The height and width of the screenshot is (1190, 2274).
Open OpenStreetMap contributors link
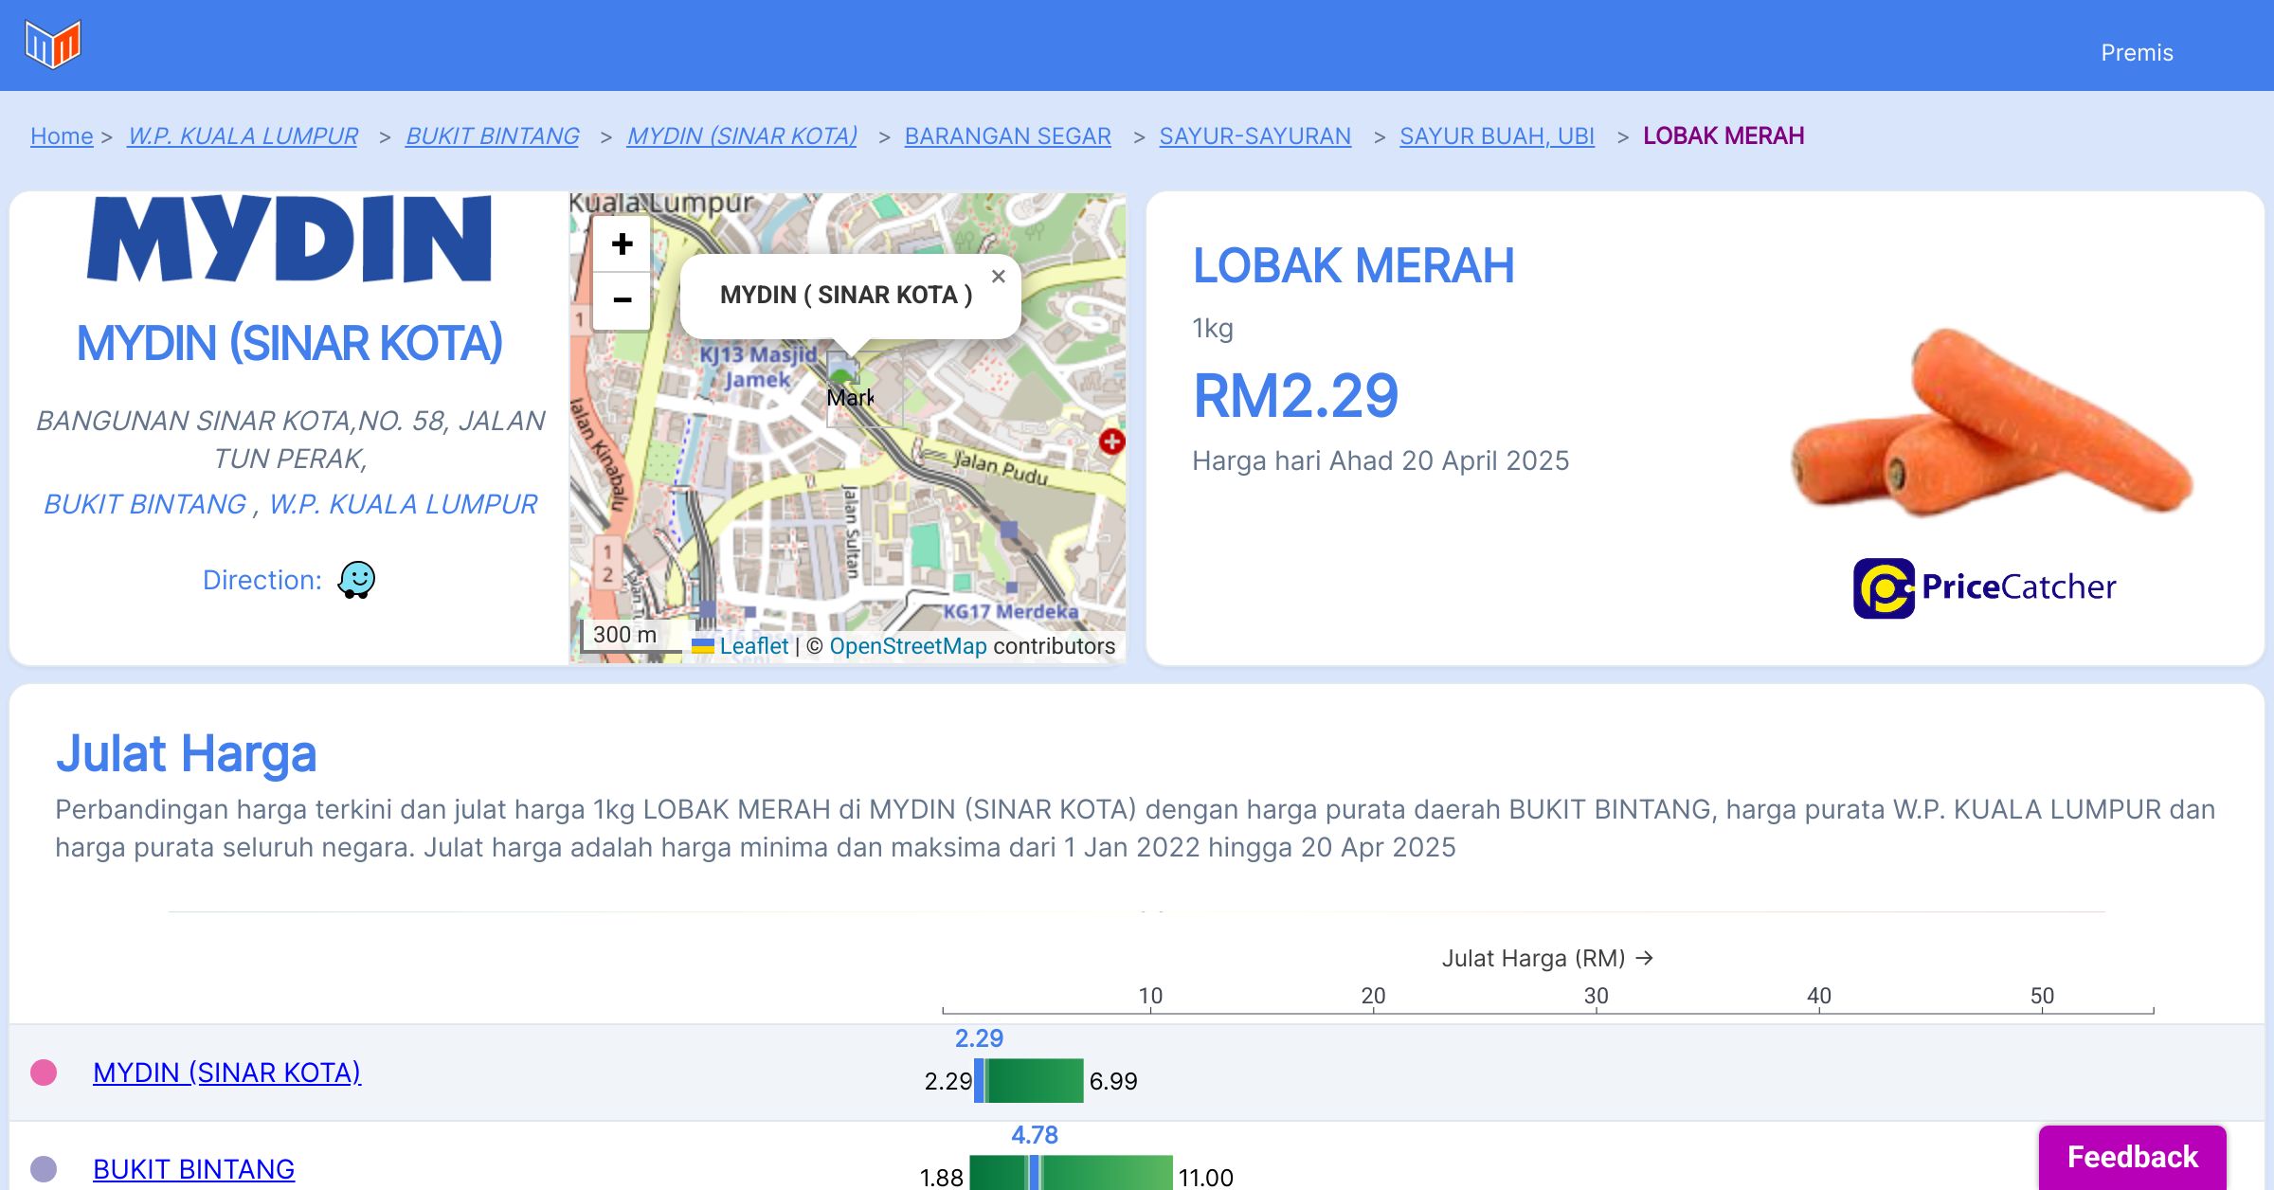point(908,646)
